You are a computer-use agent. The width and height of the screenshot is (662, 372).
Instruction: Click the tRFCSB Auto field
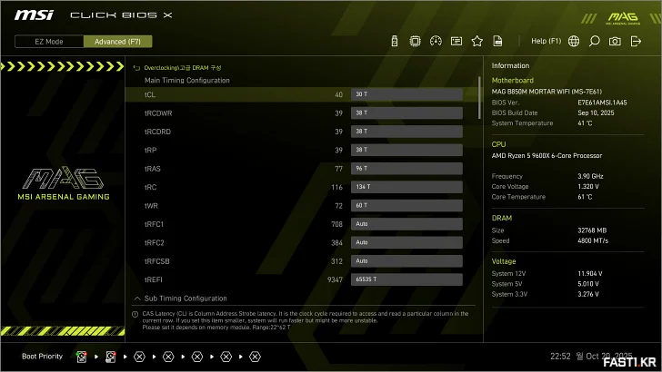(x=406, y=261)
